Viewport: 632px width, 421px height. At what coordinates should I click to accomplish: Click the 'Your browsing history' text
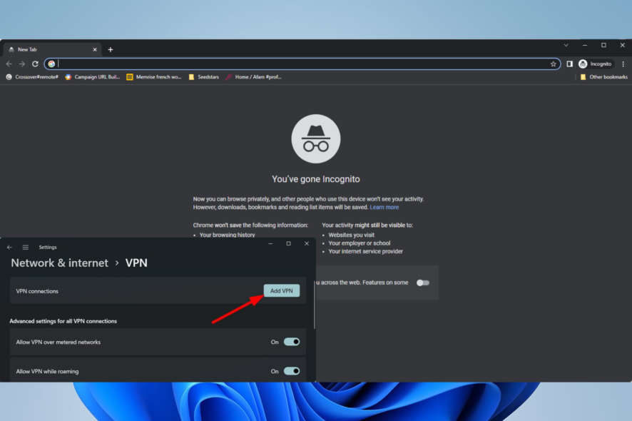coord(228,235)
